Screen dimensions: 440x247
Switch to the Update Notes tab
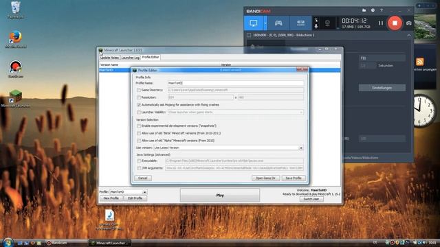tap(109, 58)
